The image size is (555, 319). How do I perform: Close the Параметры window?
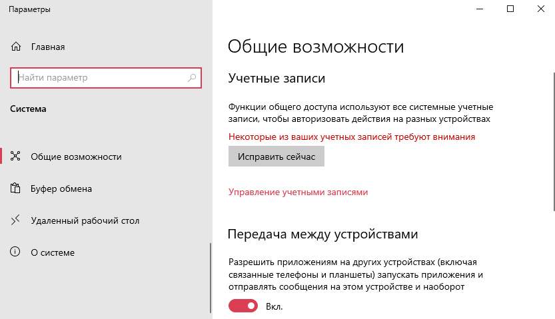coord(541,9)
